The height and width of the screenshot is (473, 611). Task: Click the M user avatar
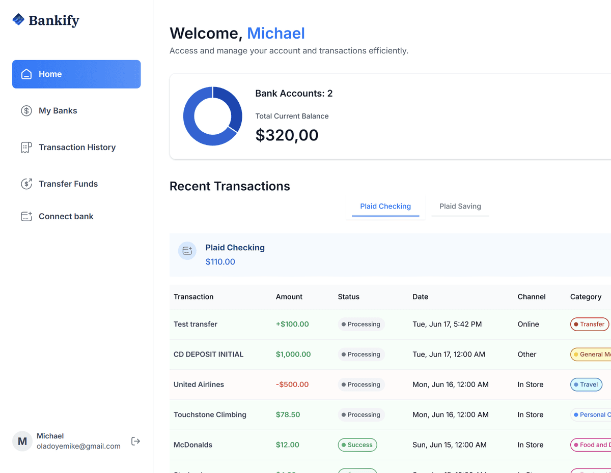click(x=22, y=441)
